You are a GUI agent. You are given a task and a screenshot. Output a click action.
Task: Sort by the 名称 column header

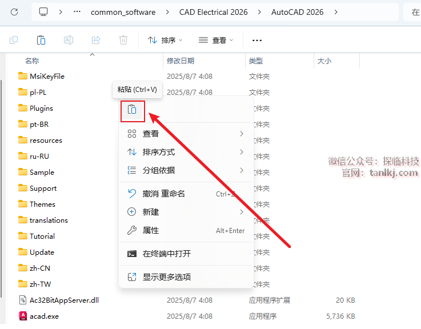tap(32, 61)
